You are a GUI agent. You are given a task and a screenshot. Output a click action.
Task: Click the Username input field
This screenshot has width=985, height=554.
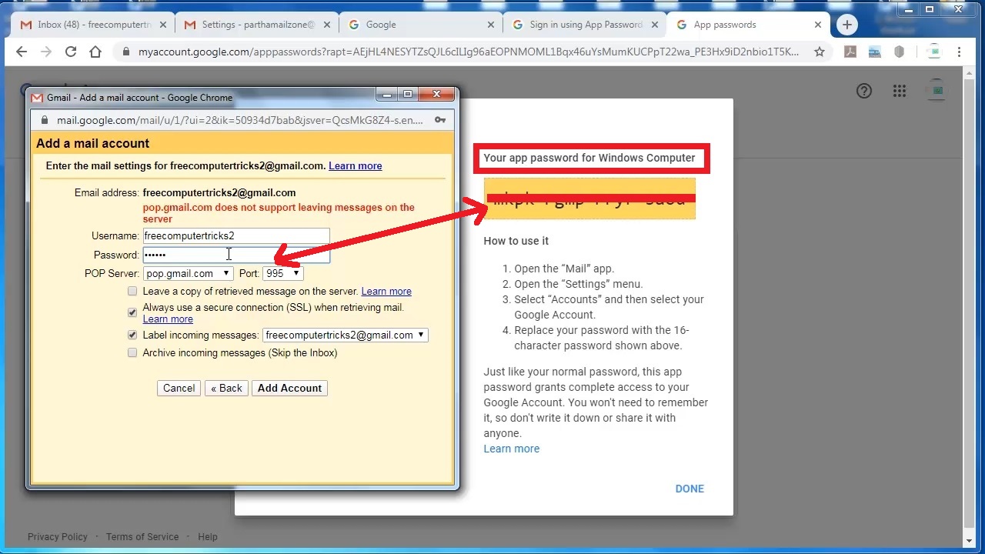236,236
